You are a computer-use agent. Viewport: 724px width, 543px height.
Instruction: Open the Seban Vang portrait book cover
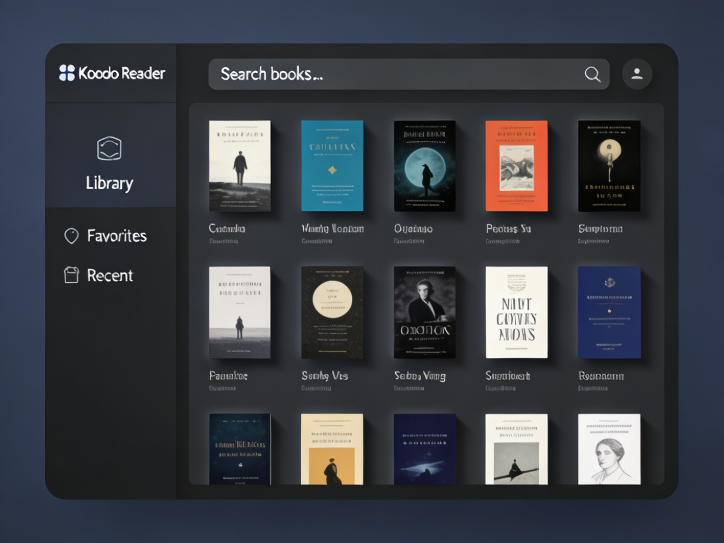(424, 312)
